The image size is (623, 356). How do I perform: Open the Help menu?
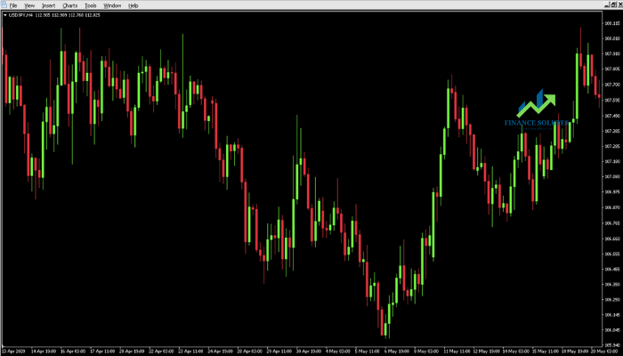[133, 5]
